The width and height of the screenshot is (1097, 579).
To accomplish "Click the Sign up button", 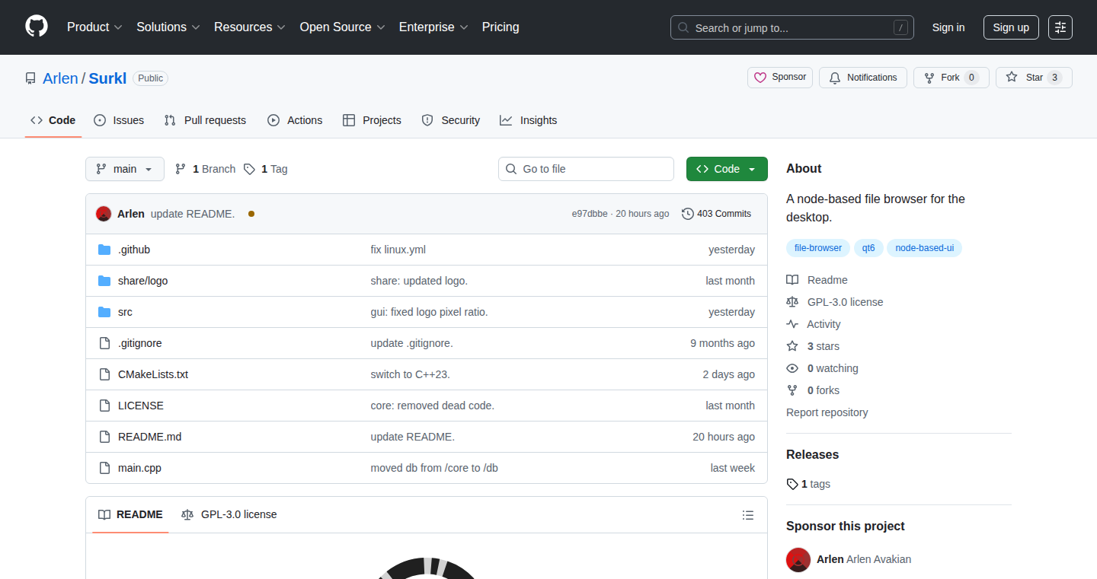I will 1011,27.
